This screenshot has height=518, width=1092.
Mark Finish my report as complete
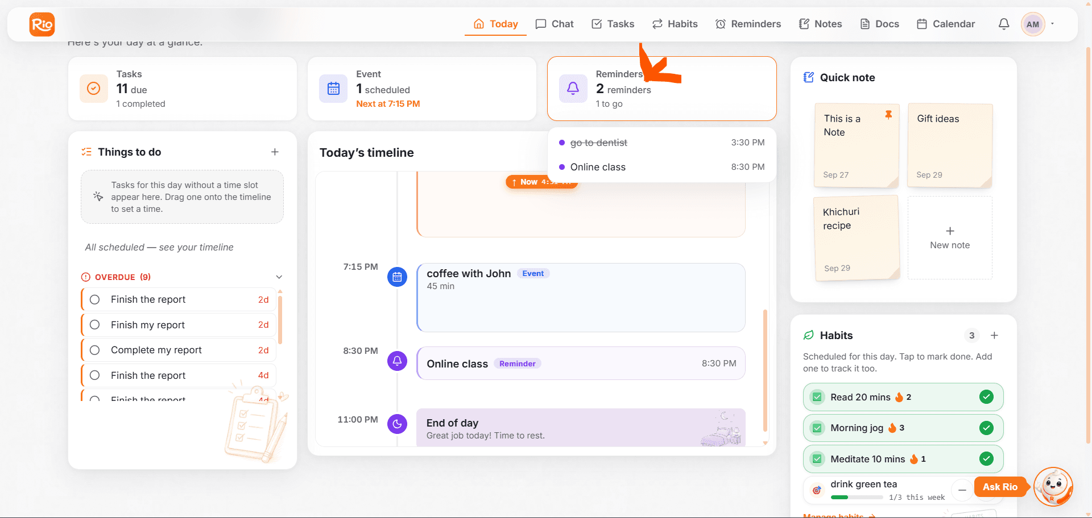95,325
